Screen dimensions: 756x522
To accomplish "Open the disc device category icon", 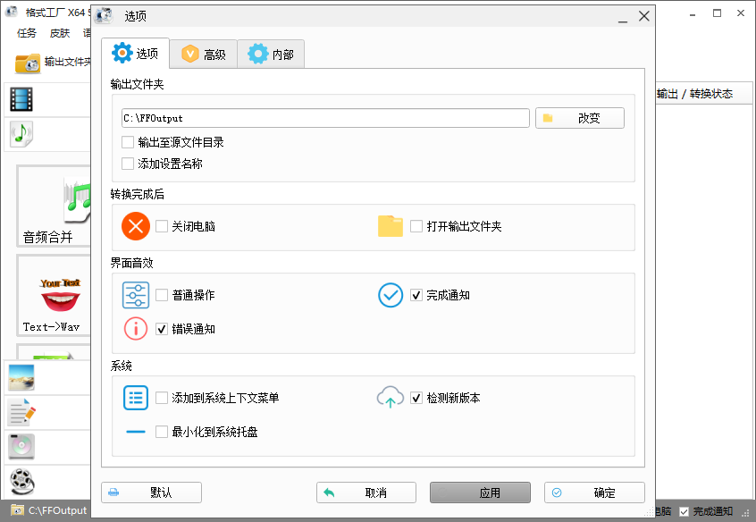I will point(21,447).
